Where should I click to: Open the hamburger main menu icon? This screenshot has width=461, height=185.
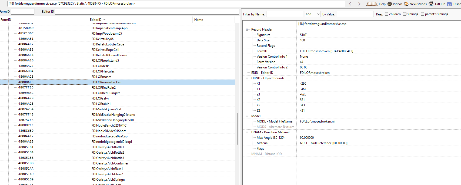(x=3, y=4)
